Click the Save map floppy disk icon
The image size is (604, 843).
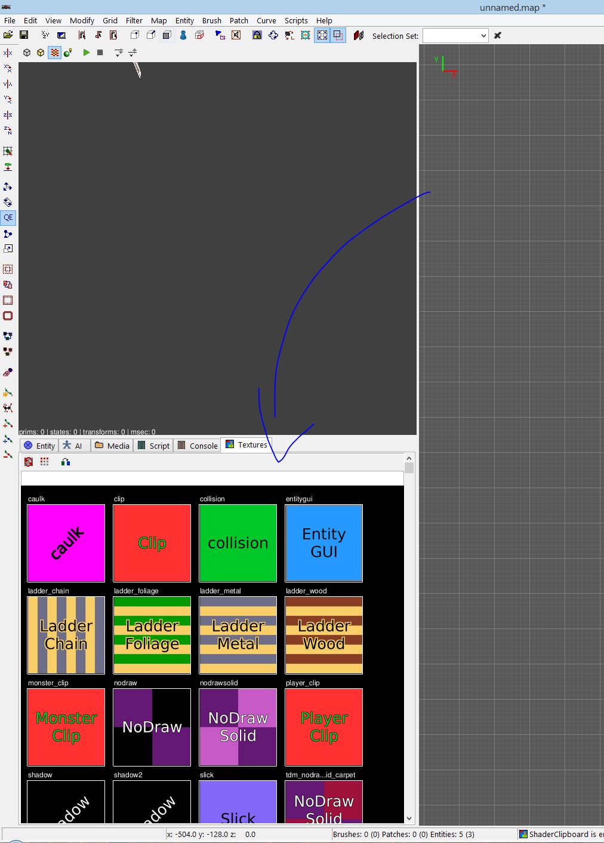pos(24,36)
